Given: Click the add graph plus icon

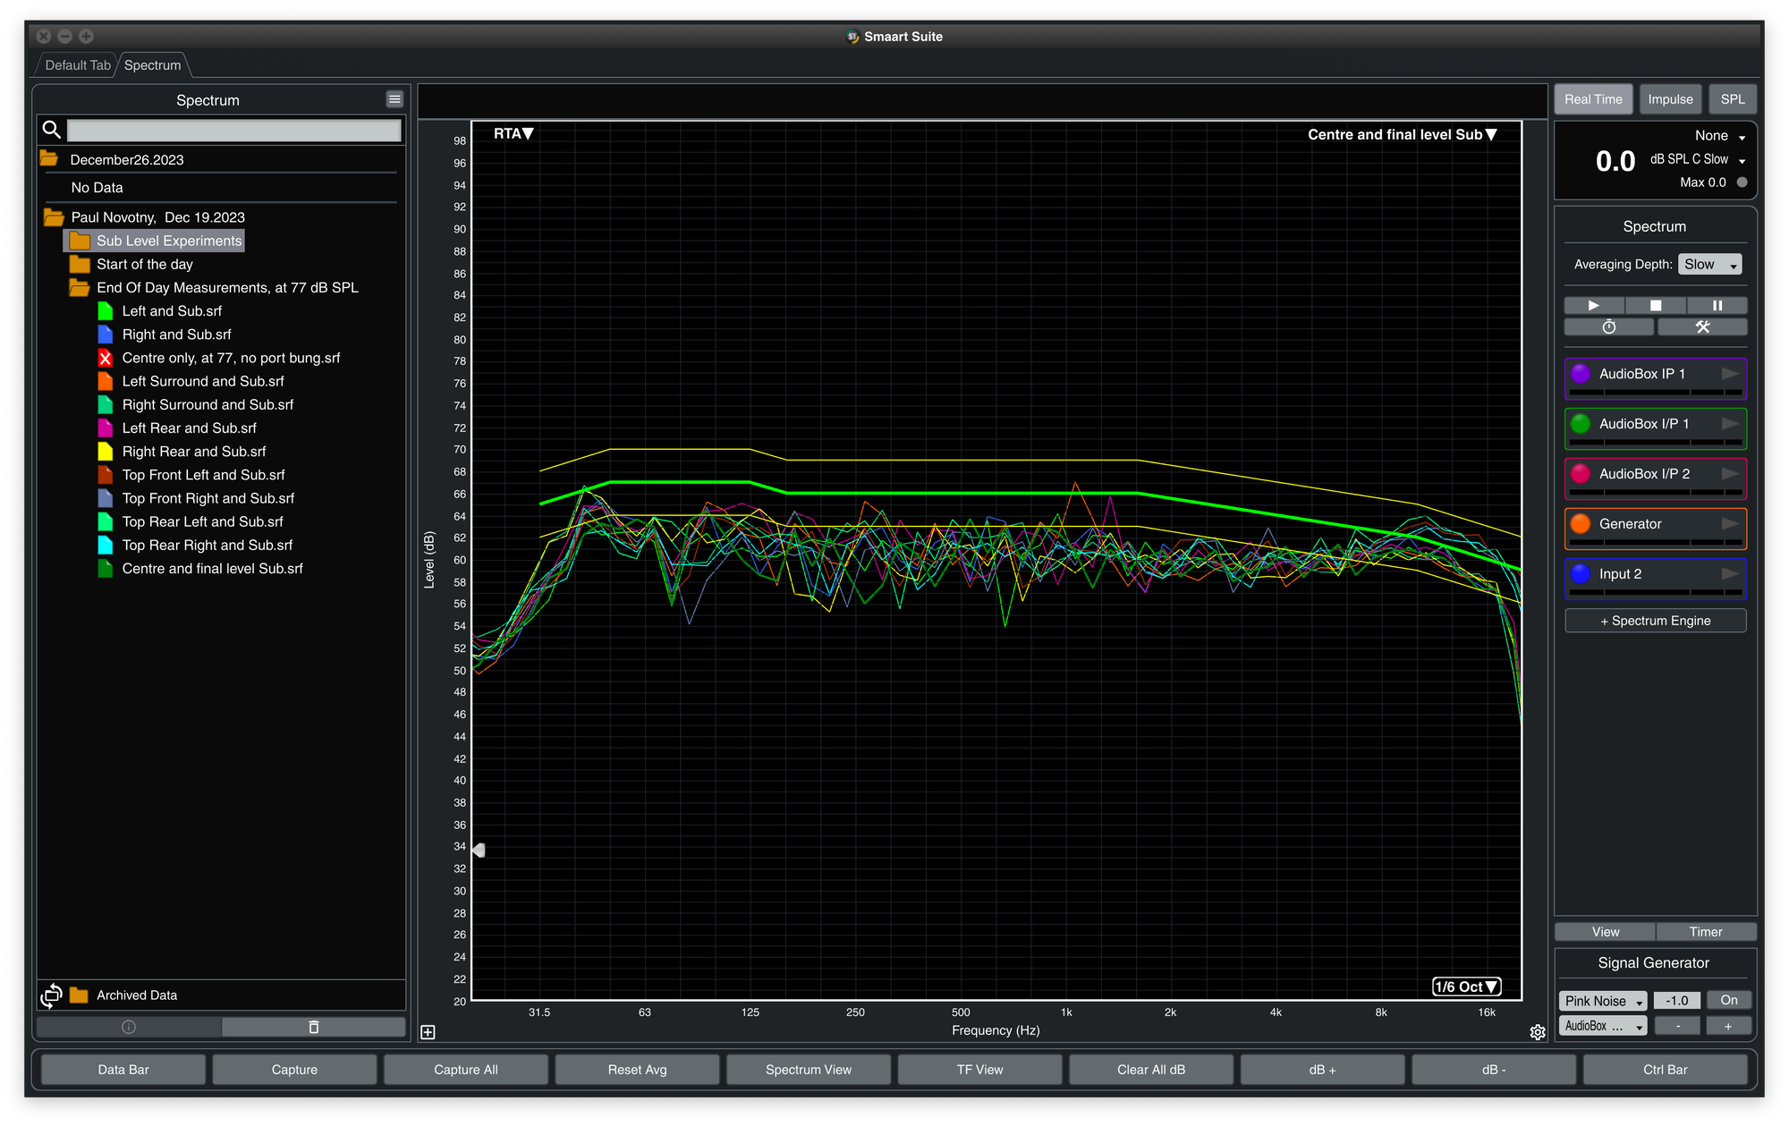Looking at the screenshot, I should (x=428, y=1032).
